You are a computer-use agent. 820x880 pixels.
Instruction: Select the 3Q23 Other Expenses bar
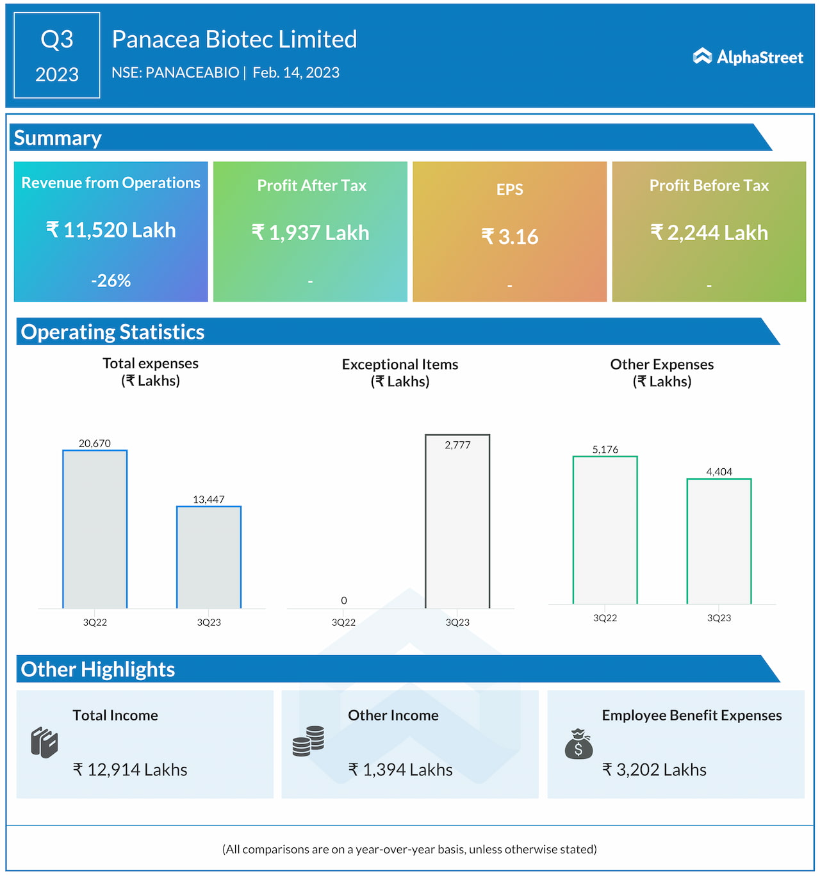click(719, 541)
